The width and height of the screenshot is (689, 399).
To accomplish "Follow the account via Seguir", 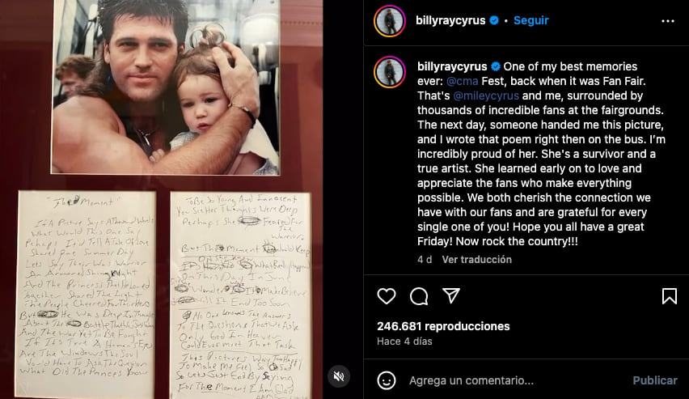I will [530, 20].
